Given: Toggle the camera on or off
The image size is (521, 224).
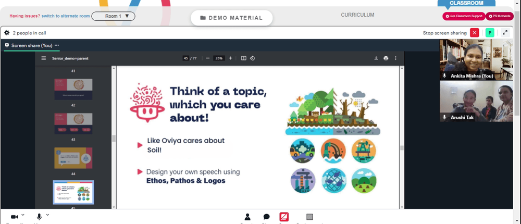Looking at the screenshot, I should [15, 217].
